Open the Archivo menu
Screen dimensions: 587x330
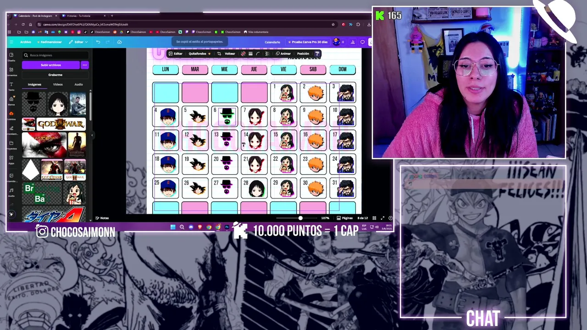[x=25, y=42]
